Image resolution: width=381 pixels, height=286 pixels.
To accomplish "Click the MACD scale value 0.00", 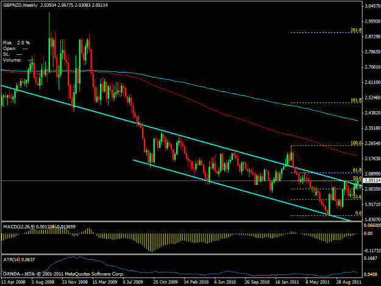I will pos(368,234).
